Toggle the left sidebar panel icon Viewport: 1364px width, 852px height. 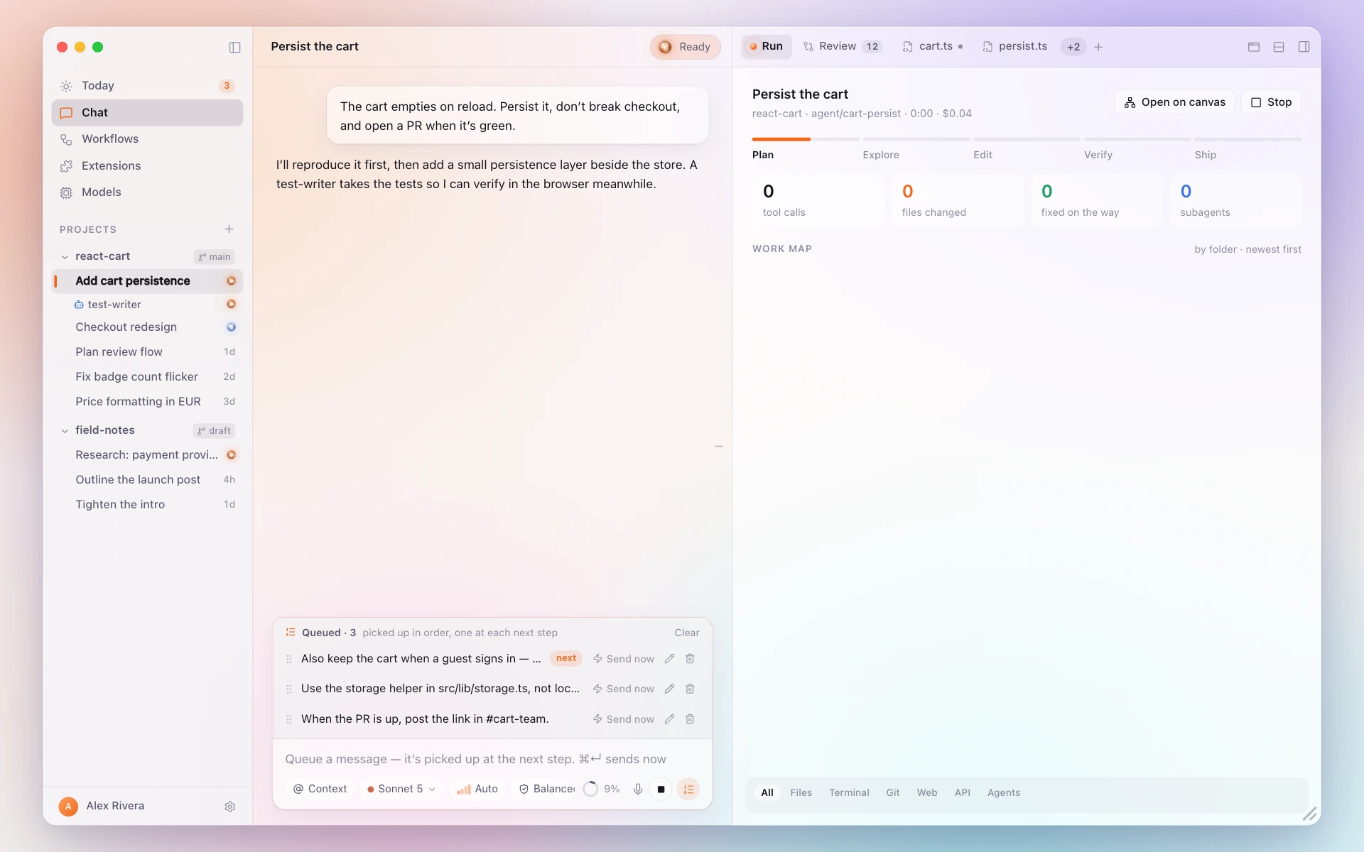235,47
